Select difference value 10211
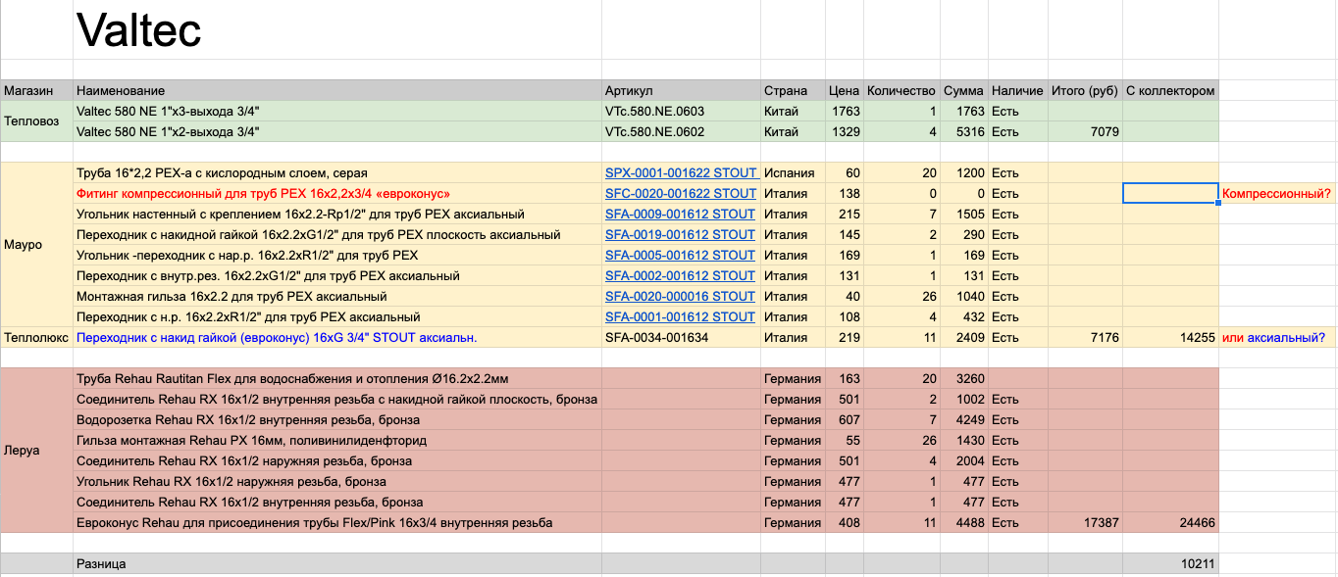Screen dimensions: 1338x577 click(1171, 563)
